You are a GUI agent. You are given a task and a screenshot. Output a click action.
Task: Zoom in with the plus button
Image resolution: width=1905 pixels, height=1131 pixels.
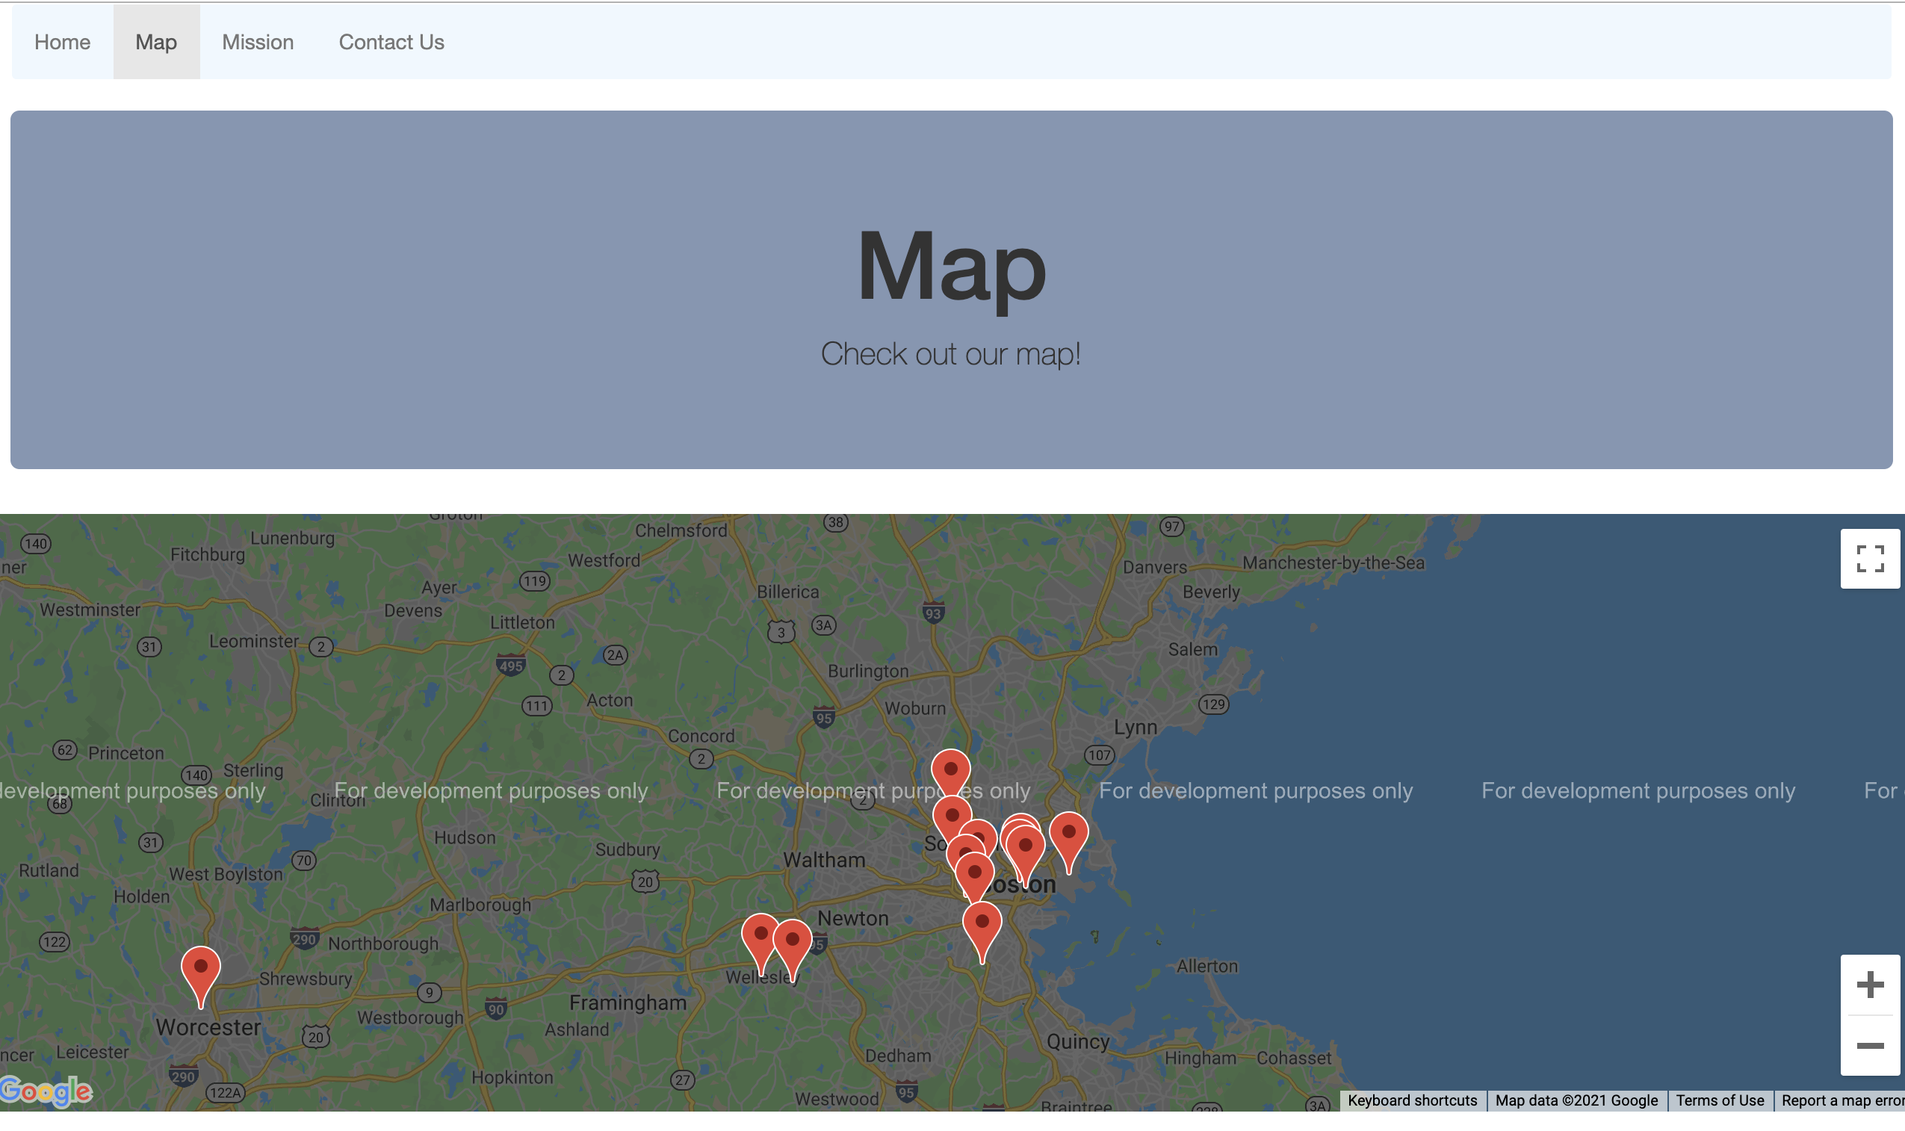(1869, 985)
